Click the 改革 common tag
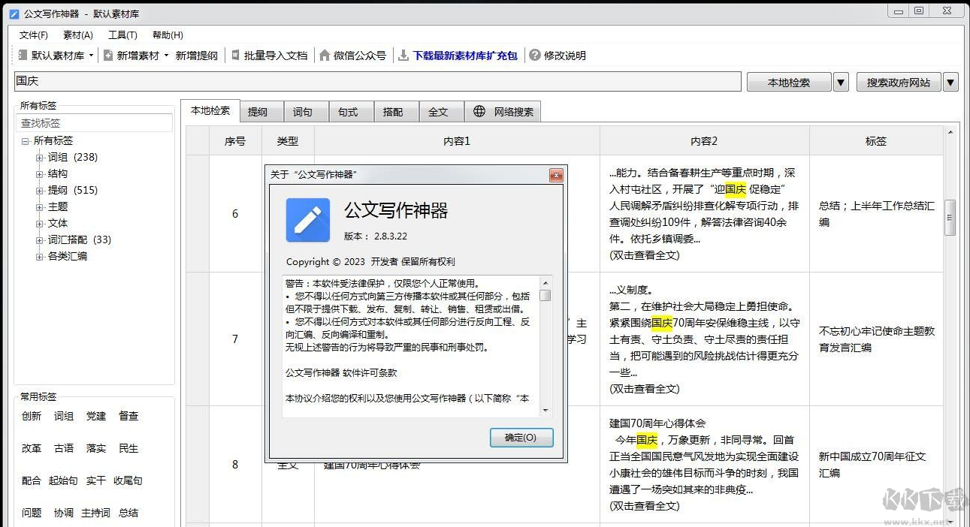Viewport: 970px width, 527px height. coord(32,448)
